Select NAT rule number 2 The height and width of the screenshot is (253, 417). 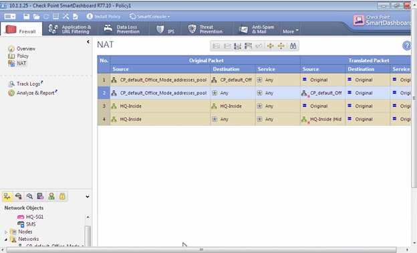coord(104,93)
